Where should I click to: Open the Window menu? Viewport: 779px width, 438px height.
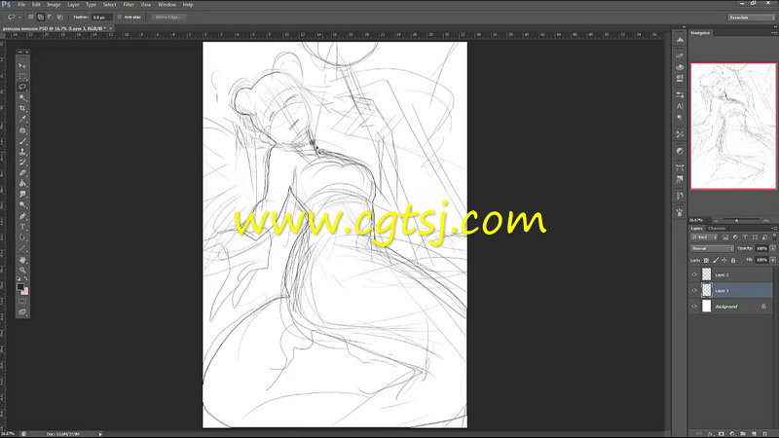click(x=167, y=5)
